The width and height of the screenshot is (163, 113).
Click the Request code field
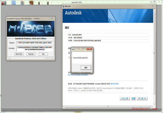click(x=34, y=42)
